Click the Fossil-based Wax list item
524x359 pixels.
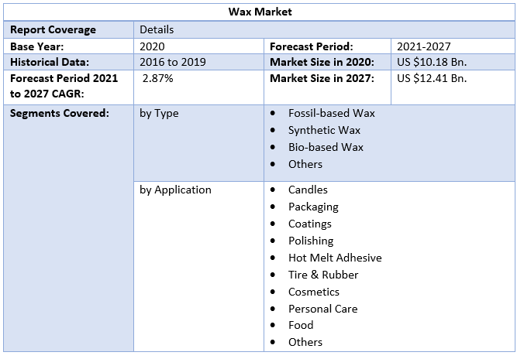coord(331,113)
